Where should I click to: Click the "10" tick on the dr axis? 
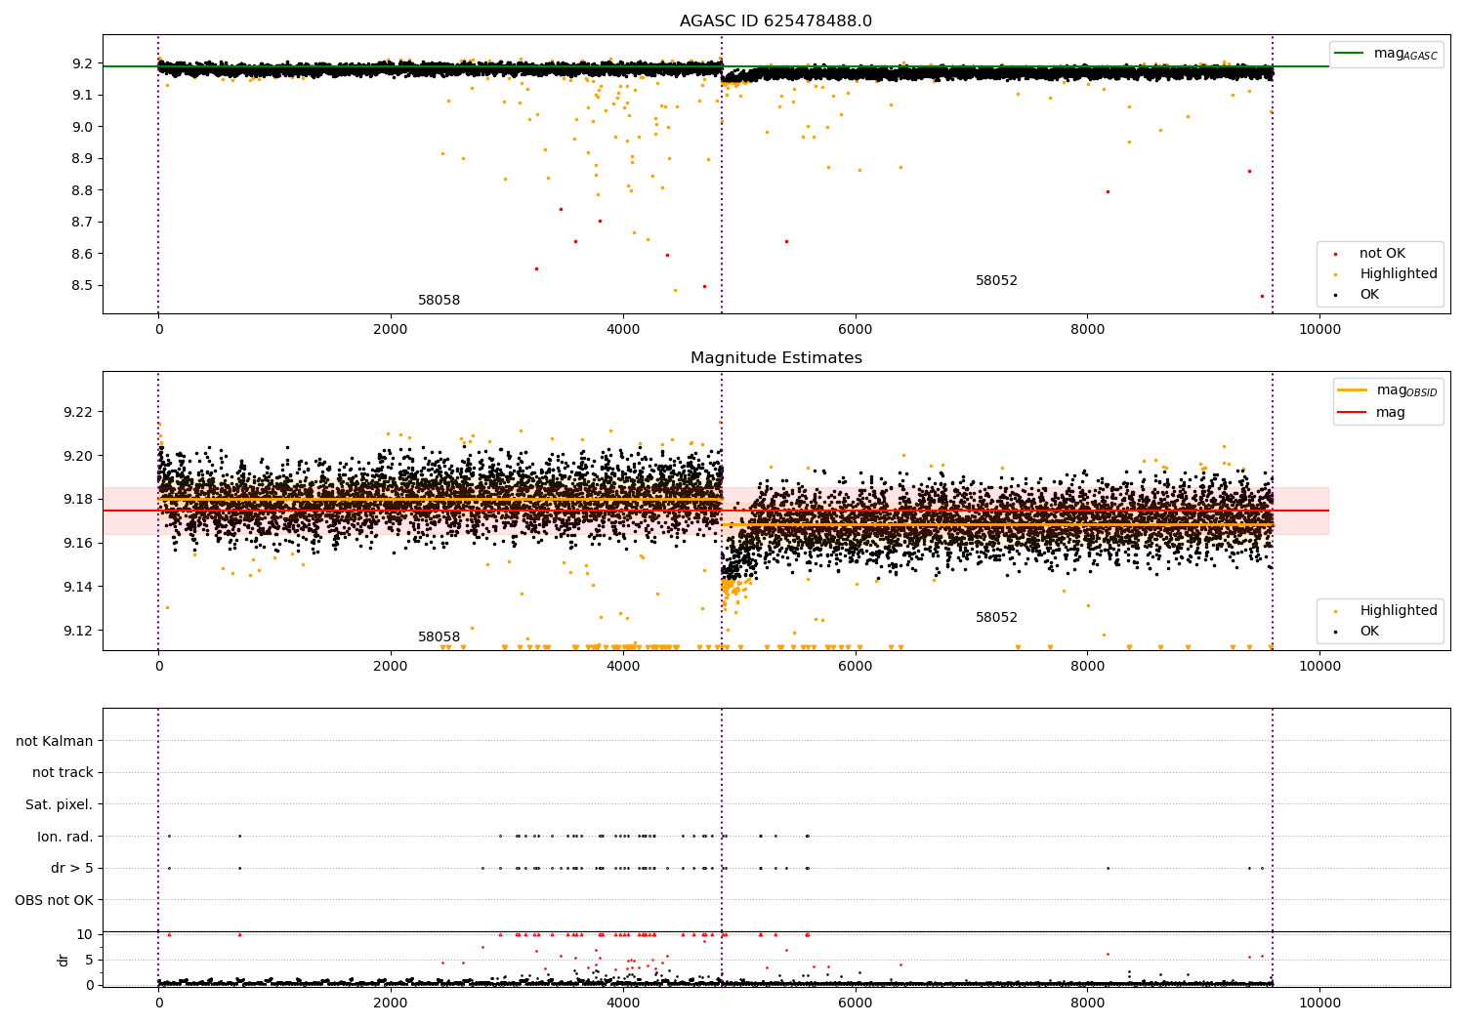tap(85, 934)
